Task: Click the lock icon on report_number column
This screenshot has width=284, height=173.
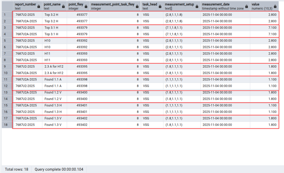Action: point(39,6)
